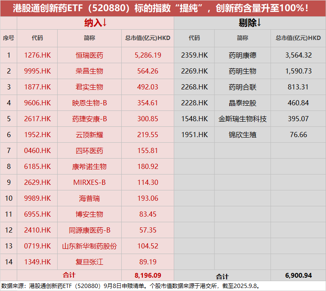326x291 pixels.
Task: Click removed code 2268.HK
Action: [x=194, y=87]
